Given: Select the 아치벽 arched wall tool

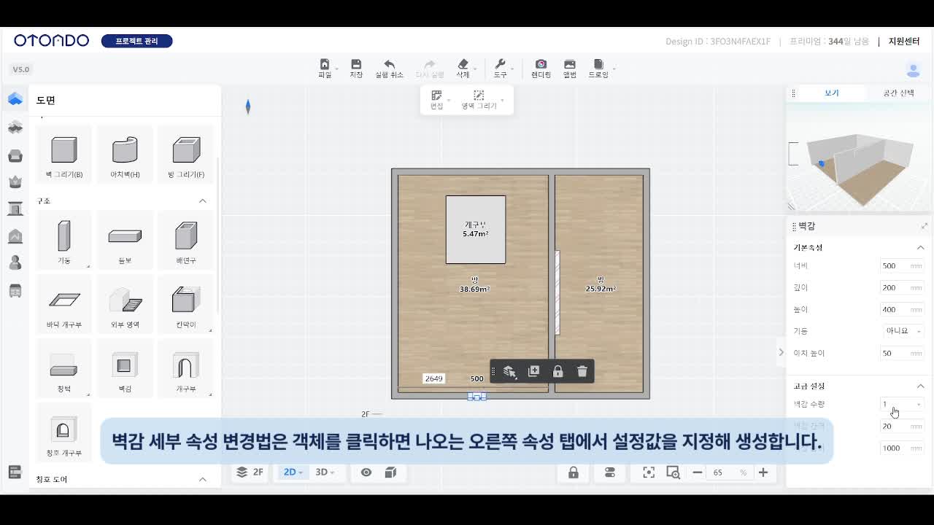Looking at the screenshot, I should 125,155.
